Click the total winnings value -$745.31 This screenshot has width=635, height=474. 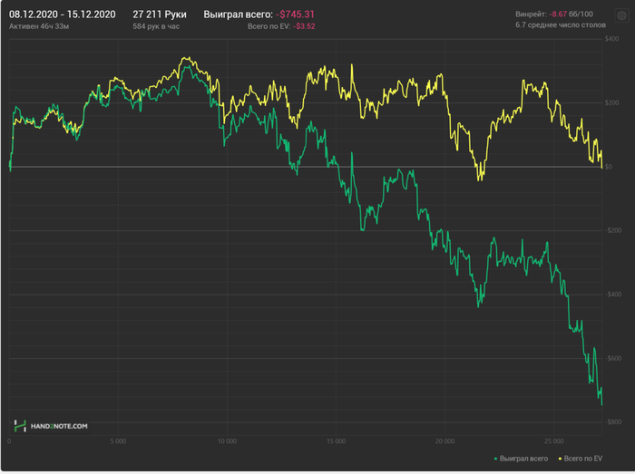[x=295, y=15]
